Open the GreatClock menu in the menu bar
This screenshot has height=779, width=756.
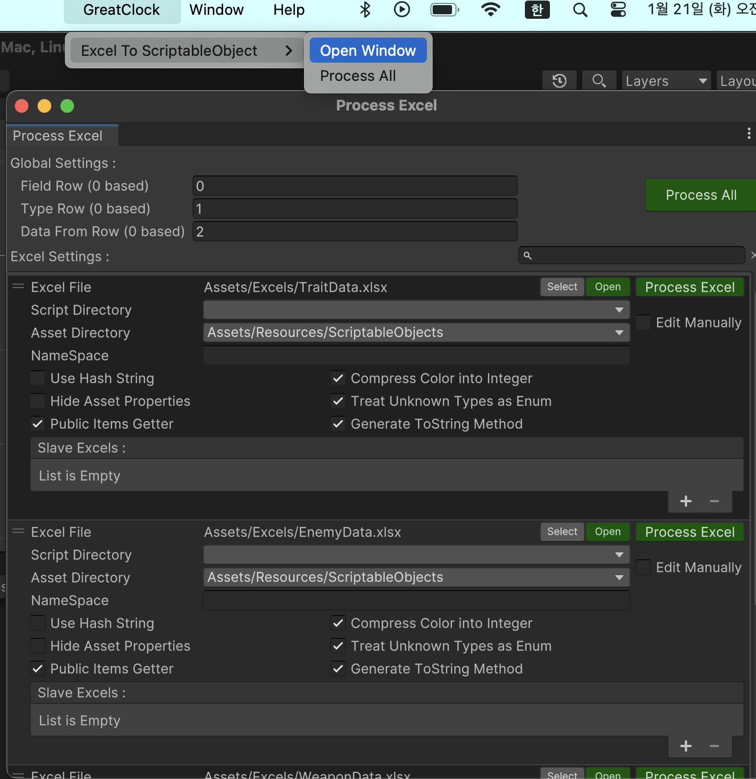point(121,10)
